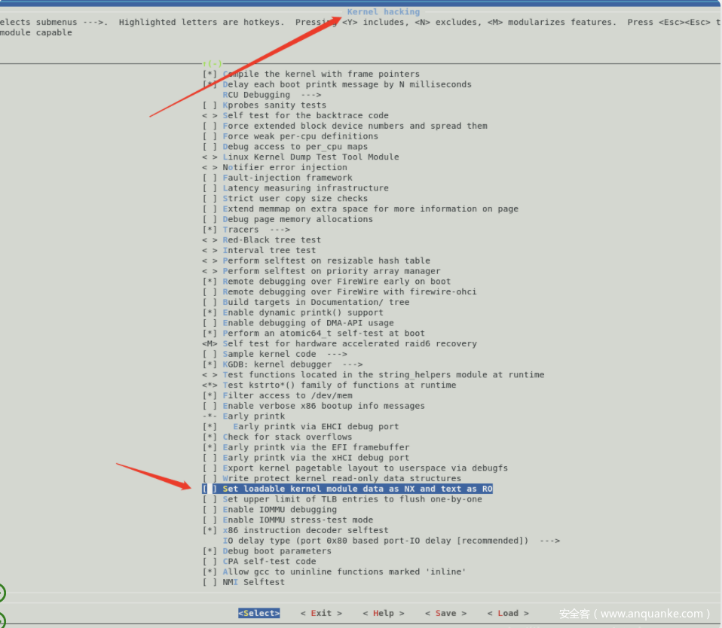Toggle Filter access to /dev/mem option
Image resolution: width=722 pixels, height=628 pixels.
pos(210,395)
